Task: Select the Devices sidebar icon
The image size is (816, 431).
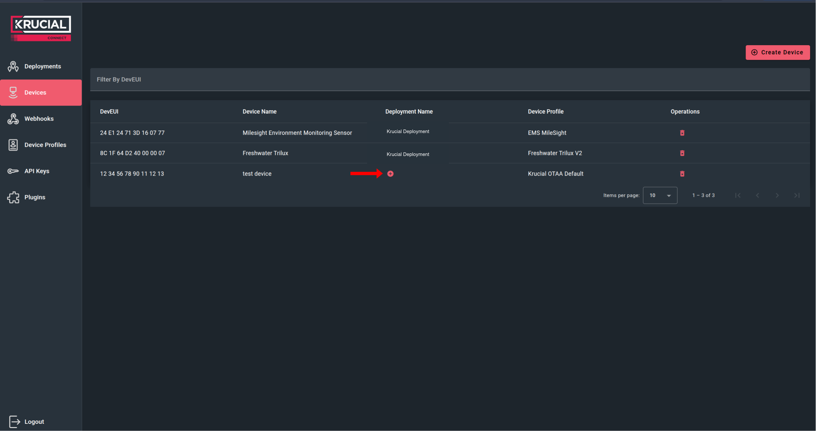Action: [x=13, y=92]
